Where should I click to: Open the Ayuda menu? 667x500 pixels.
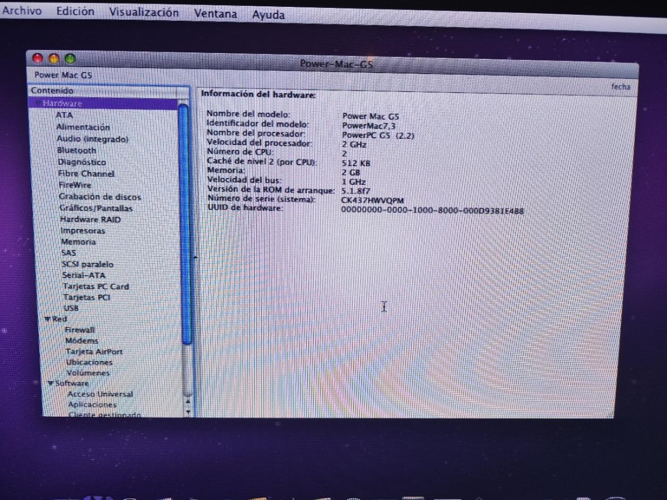point(268,15)
